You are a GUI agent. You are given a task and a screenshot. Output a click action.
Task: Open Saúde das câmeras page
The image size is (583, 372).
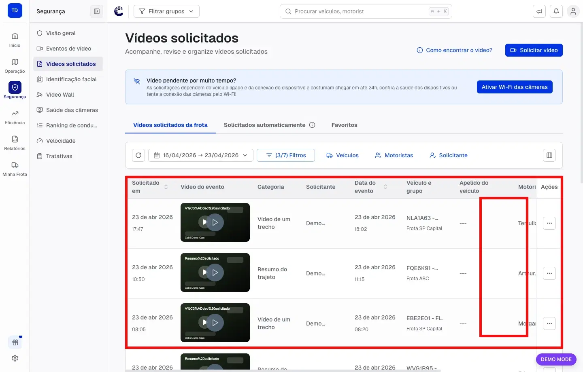[x=68, y=110]
